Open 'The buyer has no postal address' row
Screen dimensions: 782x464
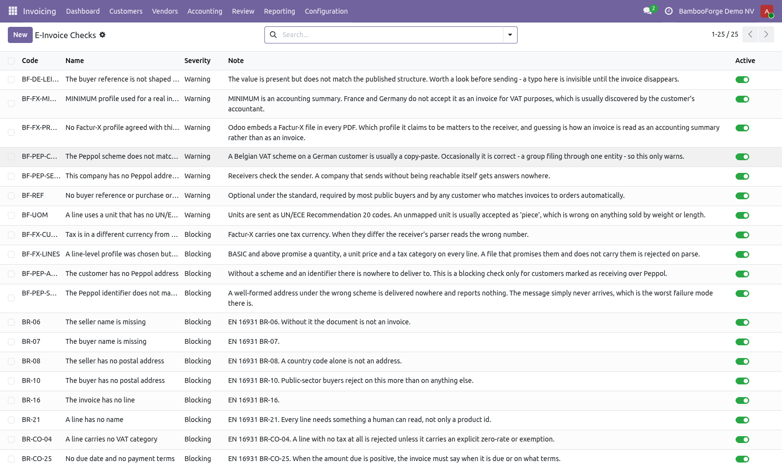click(115, 380)
